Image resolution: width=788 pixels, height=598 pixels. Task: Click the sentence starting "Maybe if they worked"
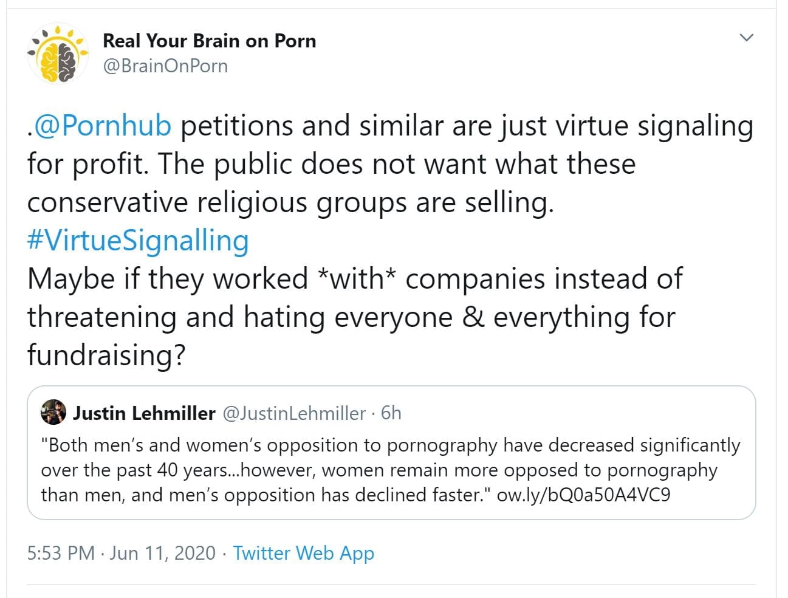[x=355, y=279]
